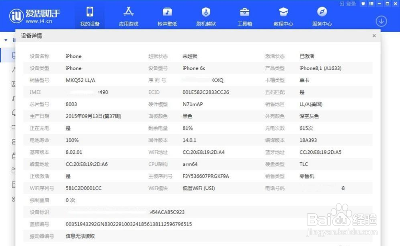Open the 我的设备 (My Device) section

(x=90, y=16)
